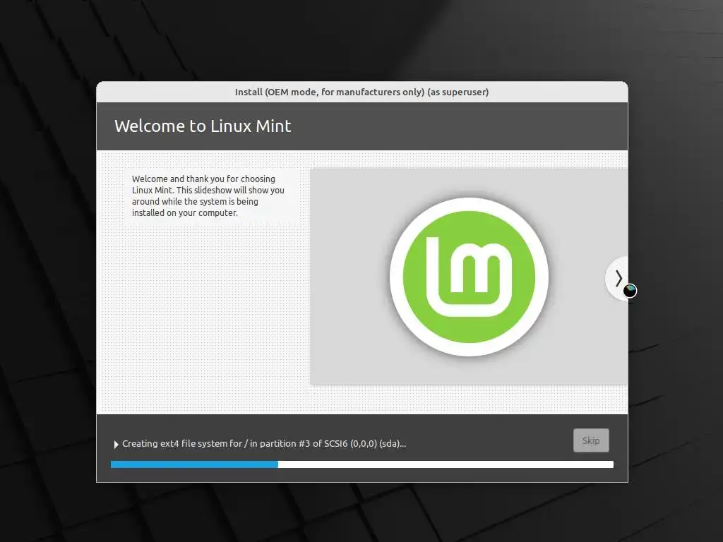Click the Linux Mint logo image
The width and height of the screenshot is (723, 542).
[469, 277]
